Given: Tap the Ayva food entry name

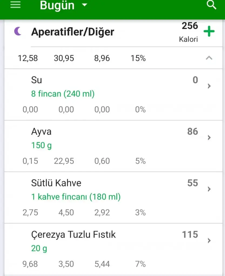Looking at the screenshot, I should coord(41,132).
